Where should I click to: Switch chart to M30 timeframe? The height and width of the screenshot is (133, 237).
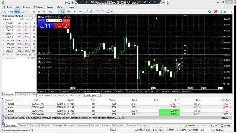(23, 11)
